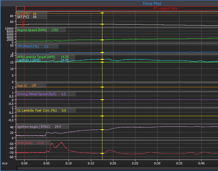Screen dimensions: 218x171
Task: Click the yellow cursor marker on MGP trace
Action: click(102, 154)
